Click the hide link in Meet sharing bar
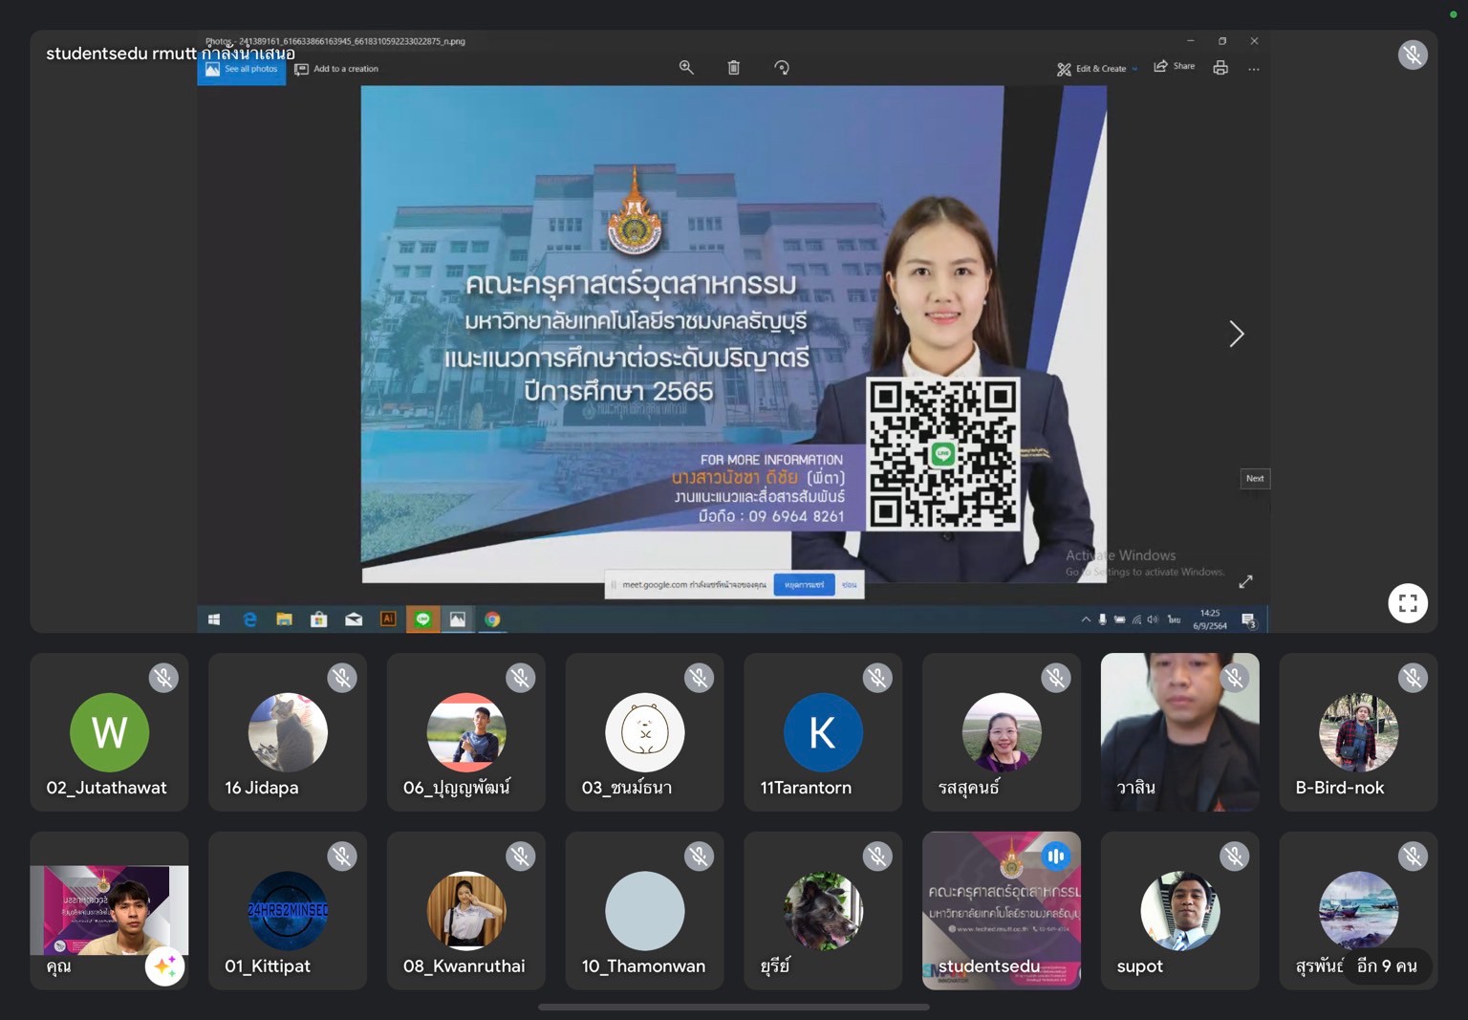 click(x=849, y=584)
